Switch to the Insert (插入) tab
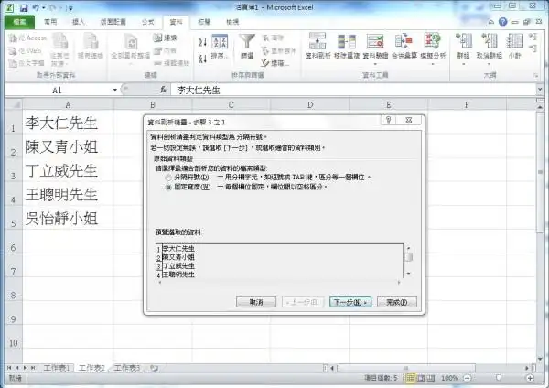 pyautogui.click(x=79, y=22)
